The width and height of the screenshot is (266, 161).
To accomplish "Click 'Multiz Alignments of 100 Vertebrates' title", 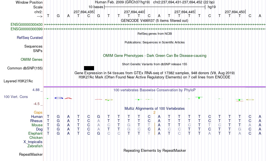I will (155, 108).
